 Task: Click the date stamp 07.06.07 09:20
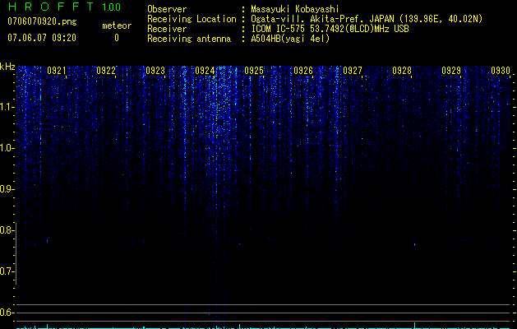coord(42,38)
